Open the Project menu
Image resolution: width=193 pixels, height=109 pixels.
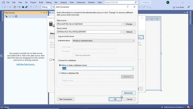point(33,2)
